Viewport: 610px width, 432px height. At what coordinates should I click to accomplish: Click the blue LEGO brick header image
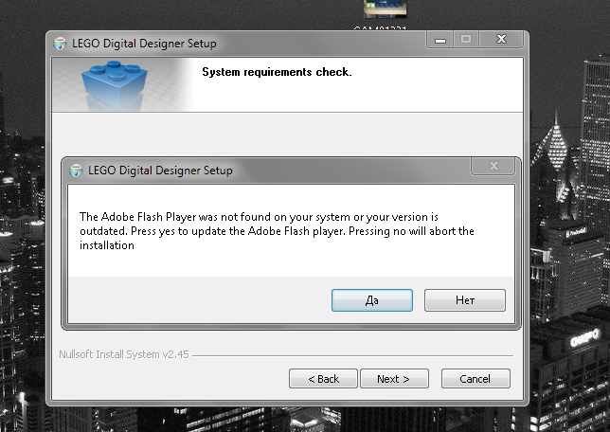pyautogui.click(x=115, y=85)
